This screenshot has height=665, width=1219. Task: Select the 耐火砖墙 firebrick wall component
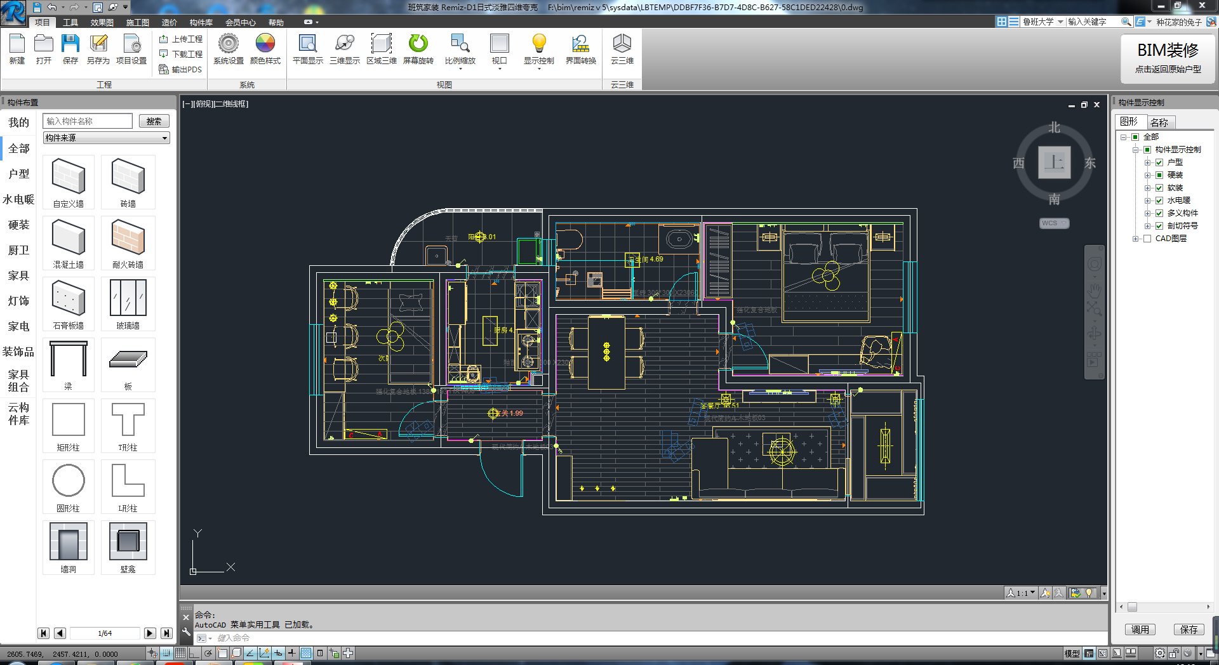tap(128, 243)
